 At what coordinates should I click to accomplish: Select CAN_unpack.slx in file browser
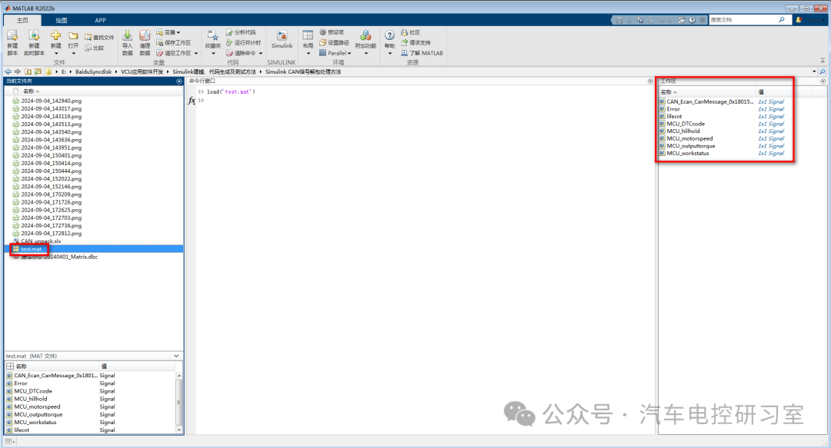pos(40,241)
